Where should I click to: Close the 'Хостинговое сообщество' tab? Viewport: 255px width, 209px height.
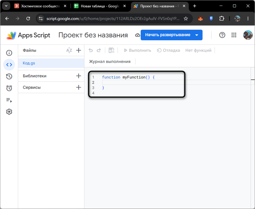(65, 6)
